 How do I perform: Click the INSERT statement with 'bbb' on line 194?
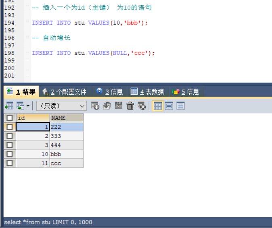90,23
